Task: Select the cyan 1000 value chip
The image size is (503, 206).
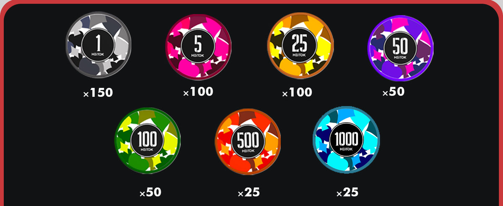Action: coord(346,142)
